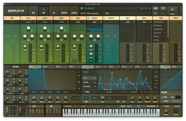This screenshot has height=121, width=186.
Task: Switch to the OSC page tab
Action: pos(33,11)
